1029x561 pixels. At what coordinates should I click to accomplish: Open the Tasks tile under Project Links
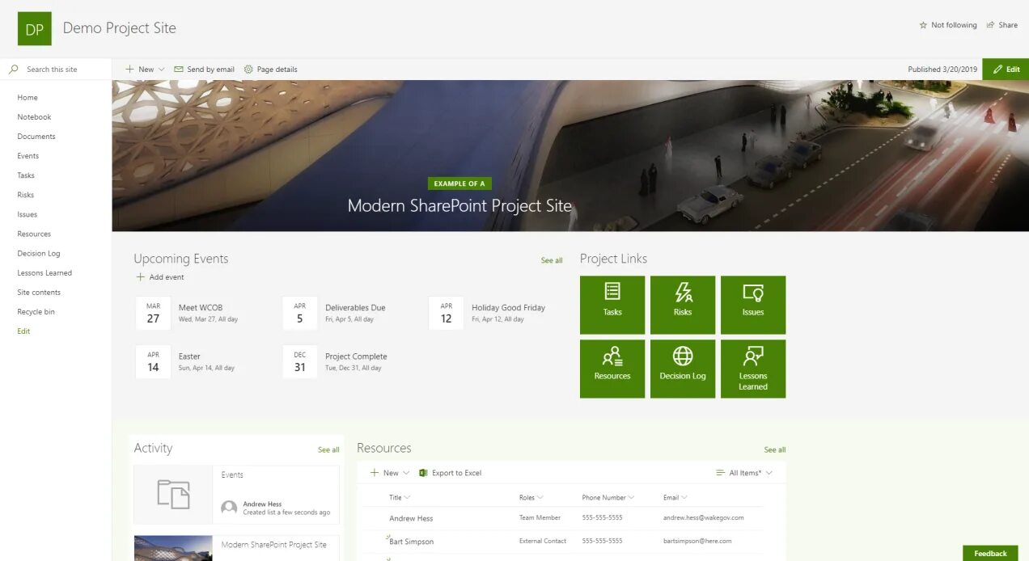point(612,305)
